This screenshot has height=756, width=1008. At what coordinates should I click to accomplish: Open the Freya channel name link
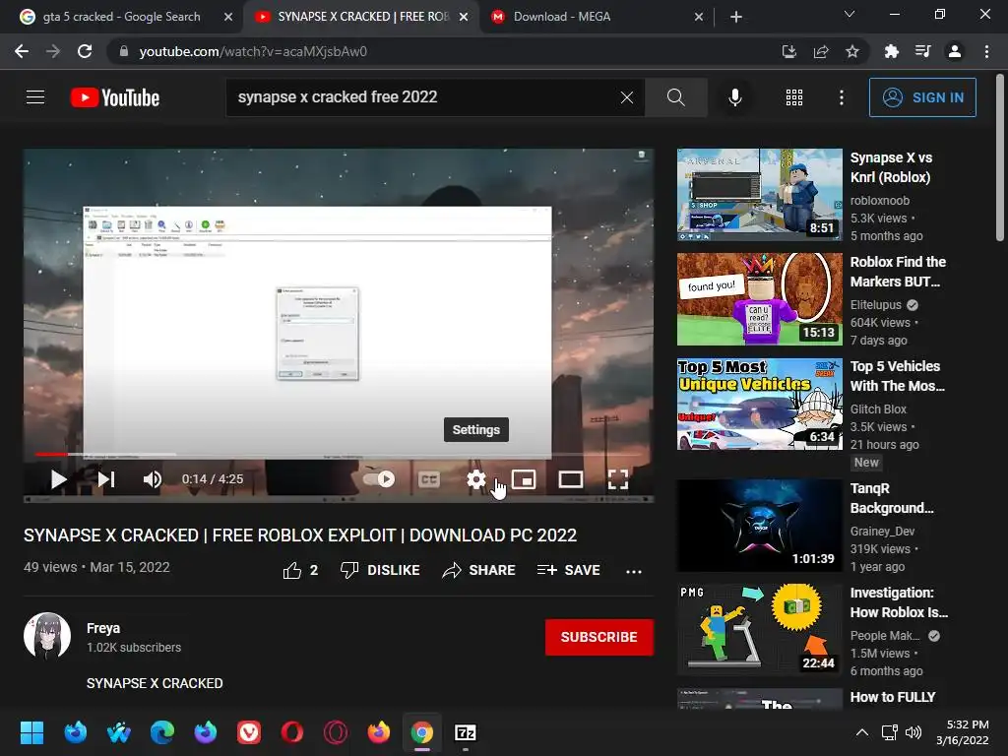click(103, 628)
